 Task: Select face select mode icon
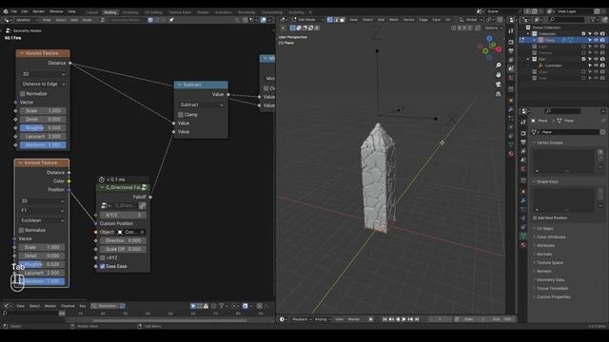pyautogui.click(x=343, y=20)
